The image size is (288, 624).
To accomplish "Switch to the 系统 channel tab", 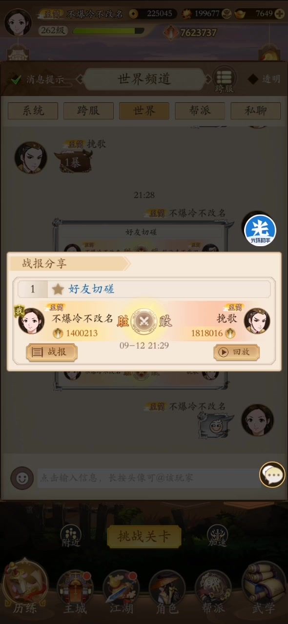I will point(33,111).
